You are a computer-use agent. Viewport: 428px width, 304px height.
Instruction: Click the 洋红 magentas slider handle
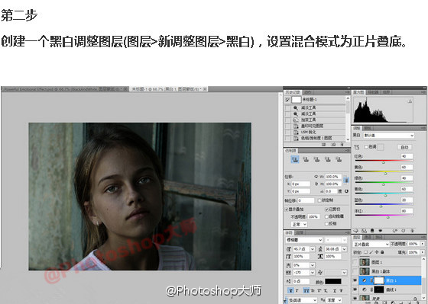(x=388, y=217)
